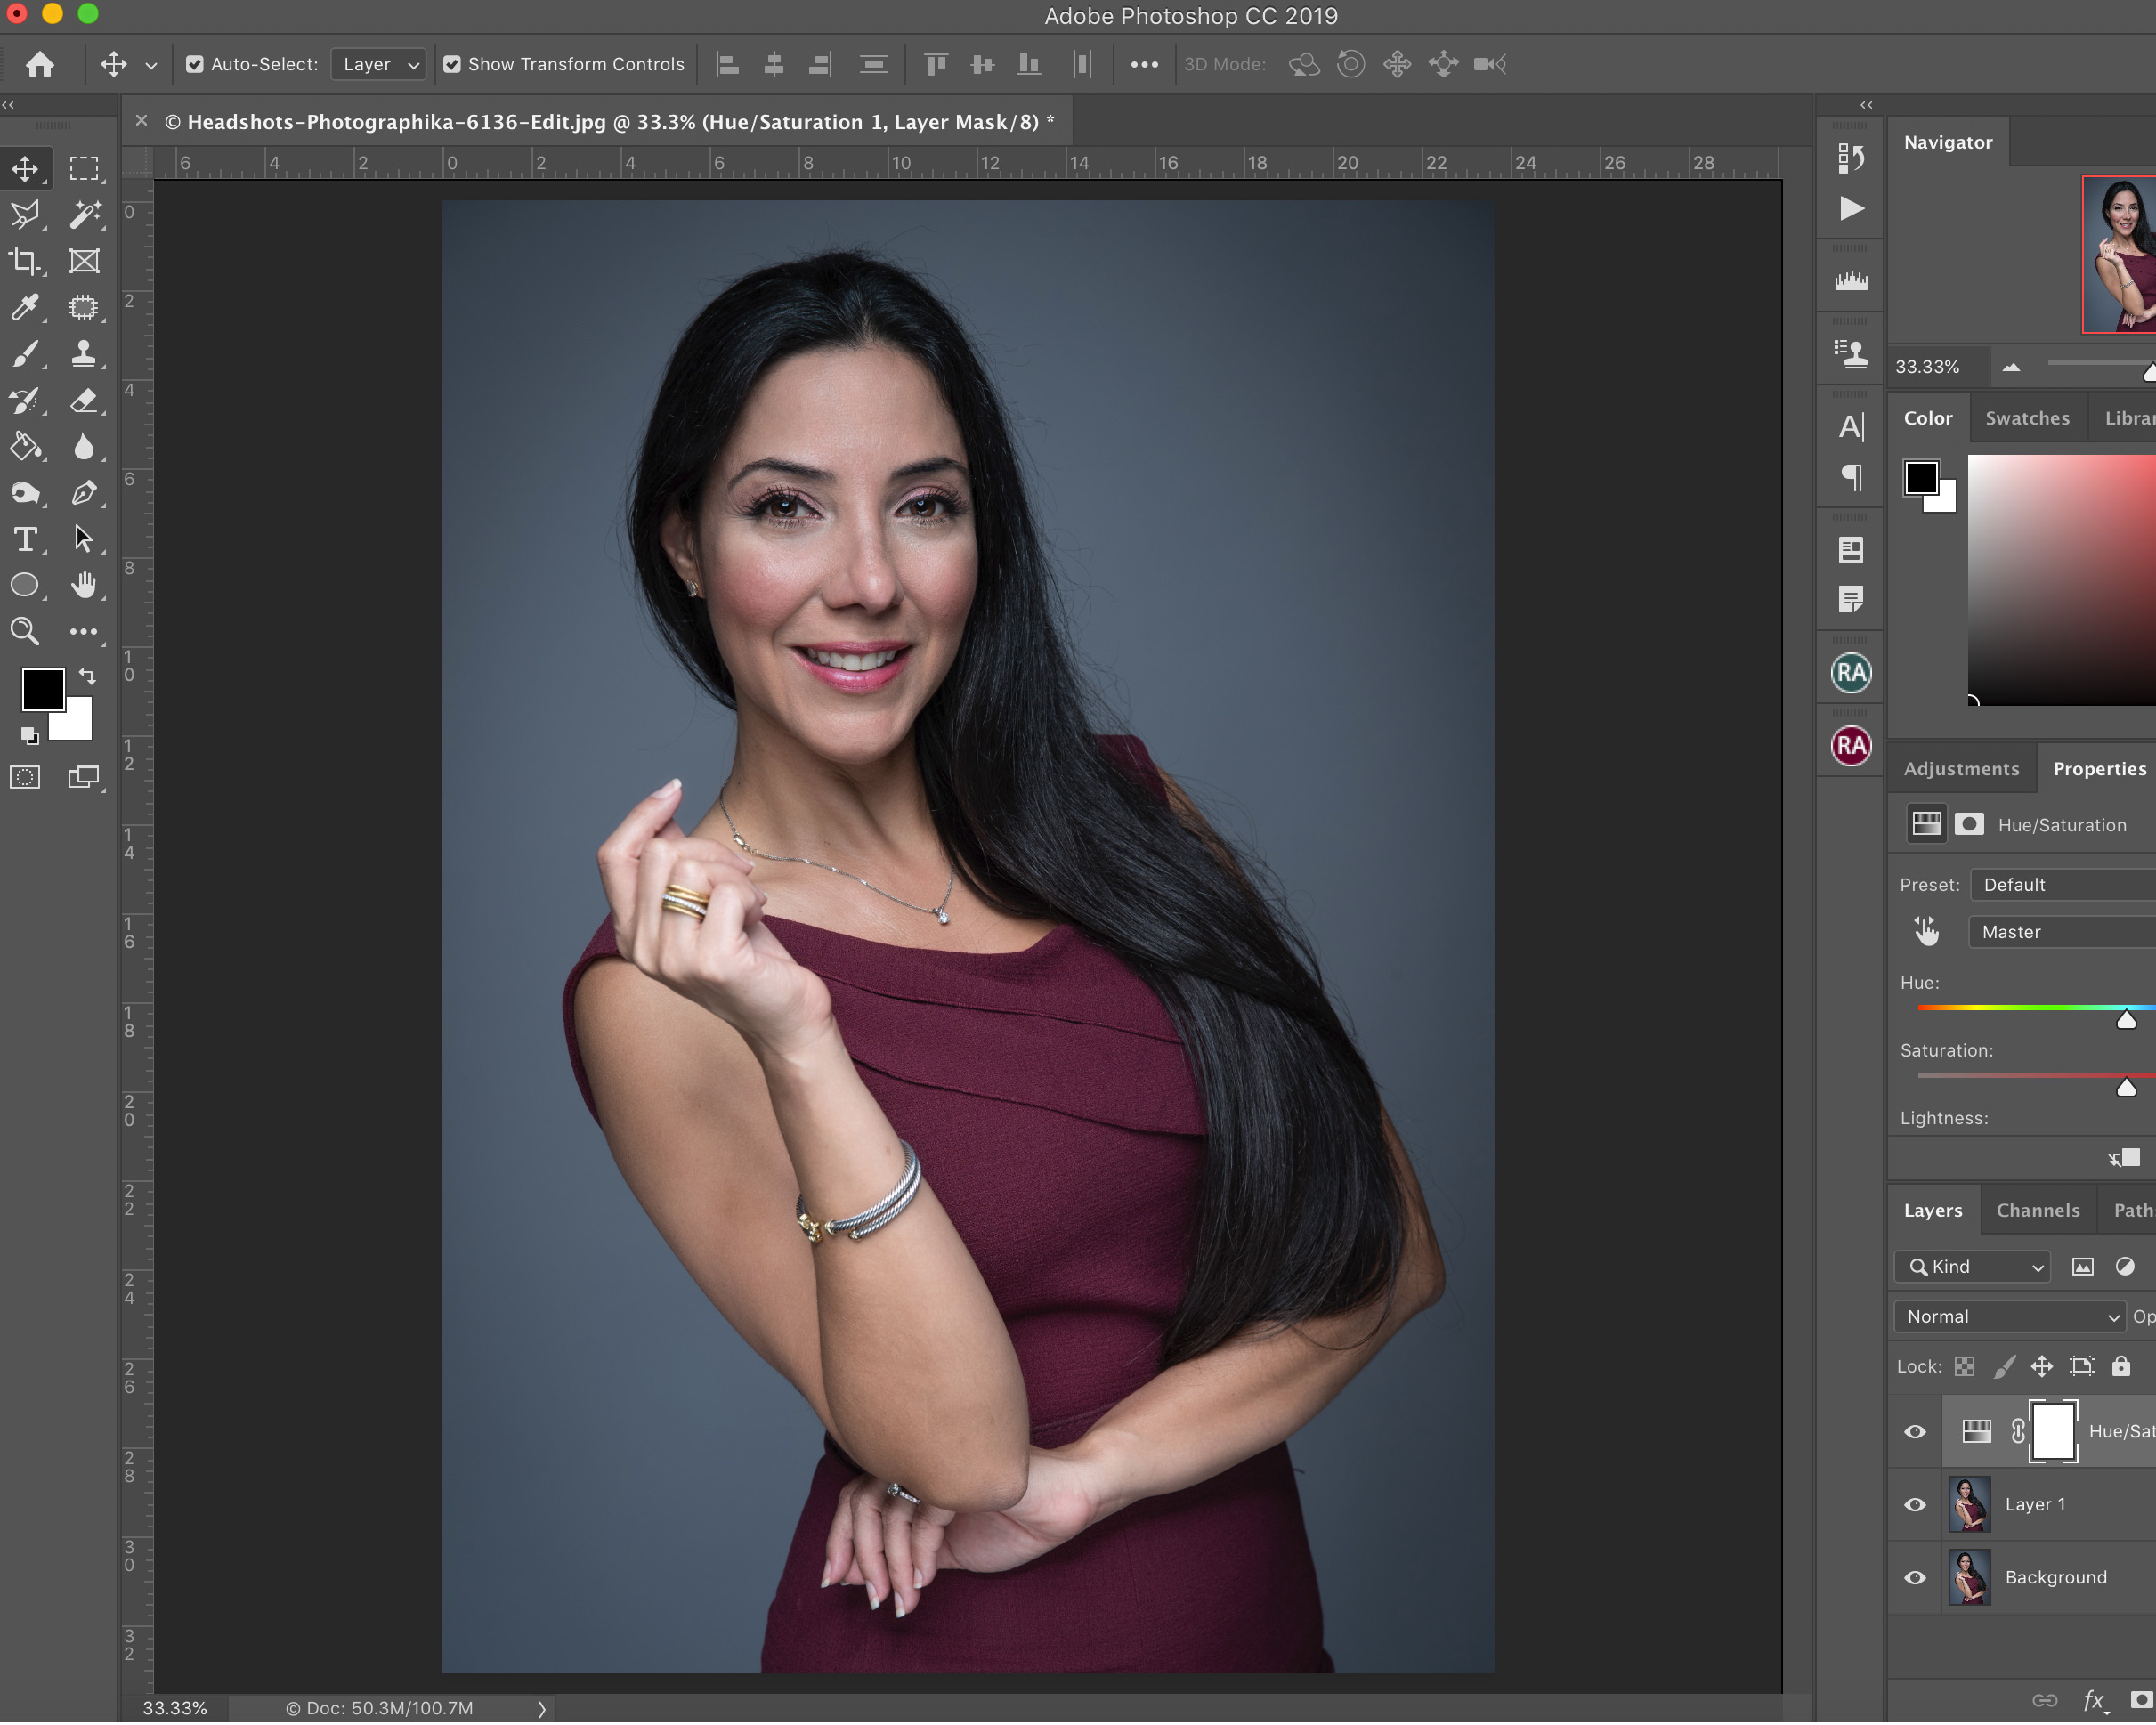Choose the Hand tool

pos(84,586)
